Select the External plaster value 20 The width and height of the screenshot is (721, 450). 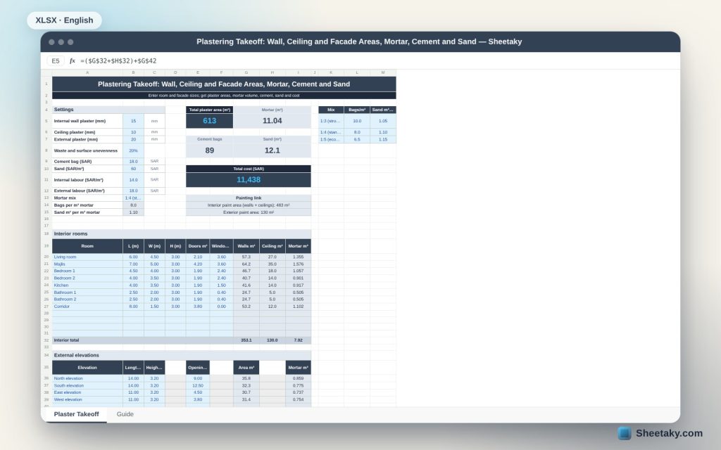133,139
